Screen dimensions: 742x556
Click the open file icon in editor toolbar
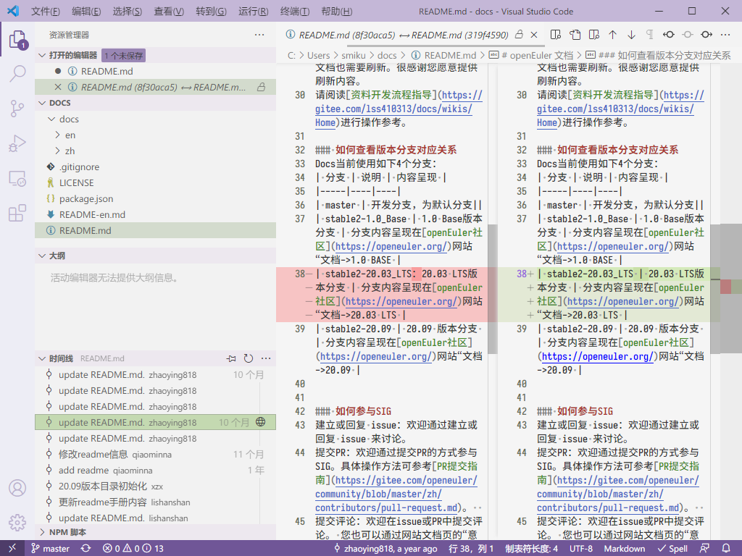click(575, 35)
